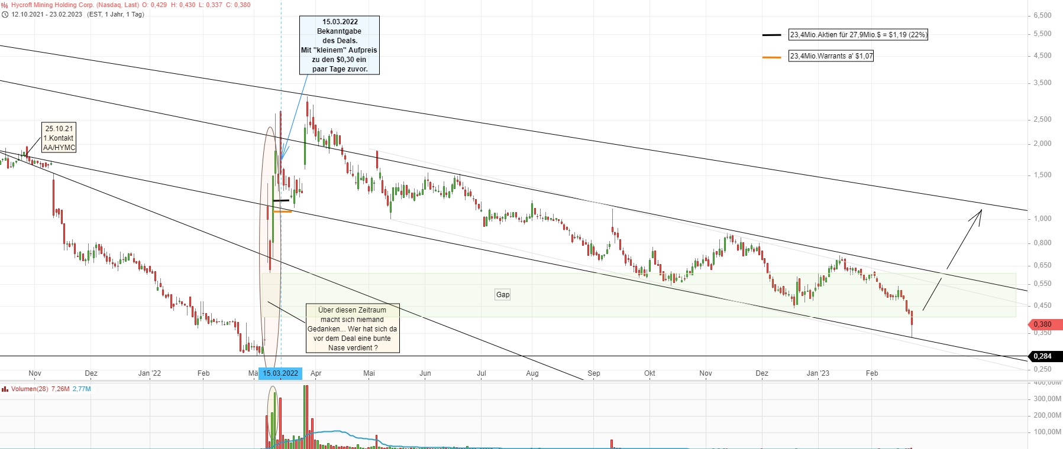Select the 15.03.2022 Bekanntgabe annotation box
Screen dimensions: 1063x449
coord(340,45)
